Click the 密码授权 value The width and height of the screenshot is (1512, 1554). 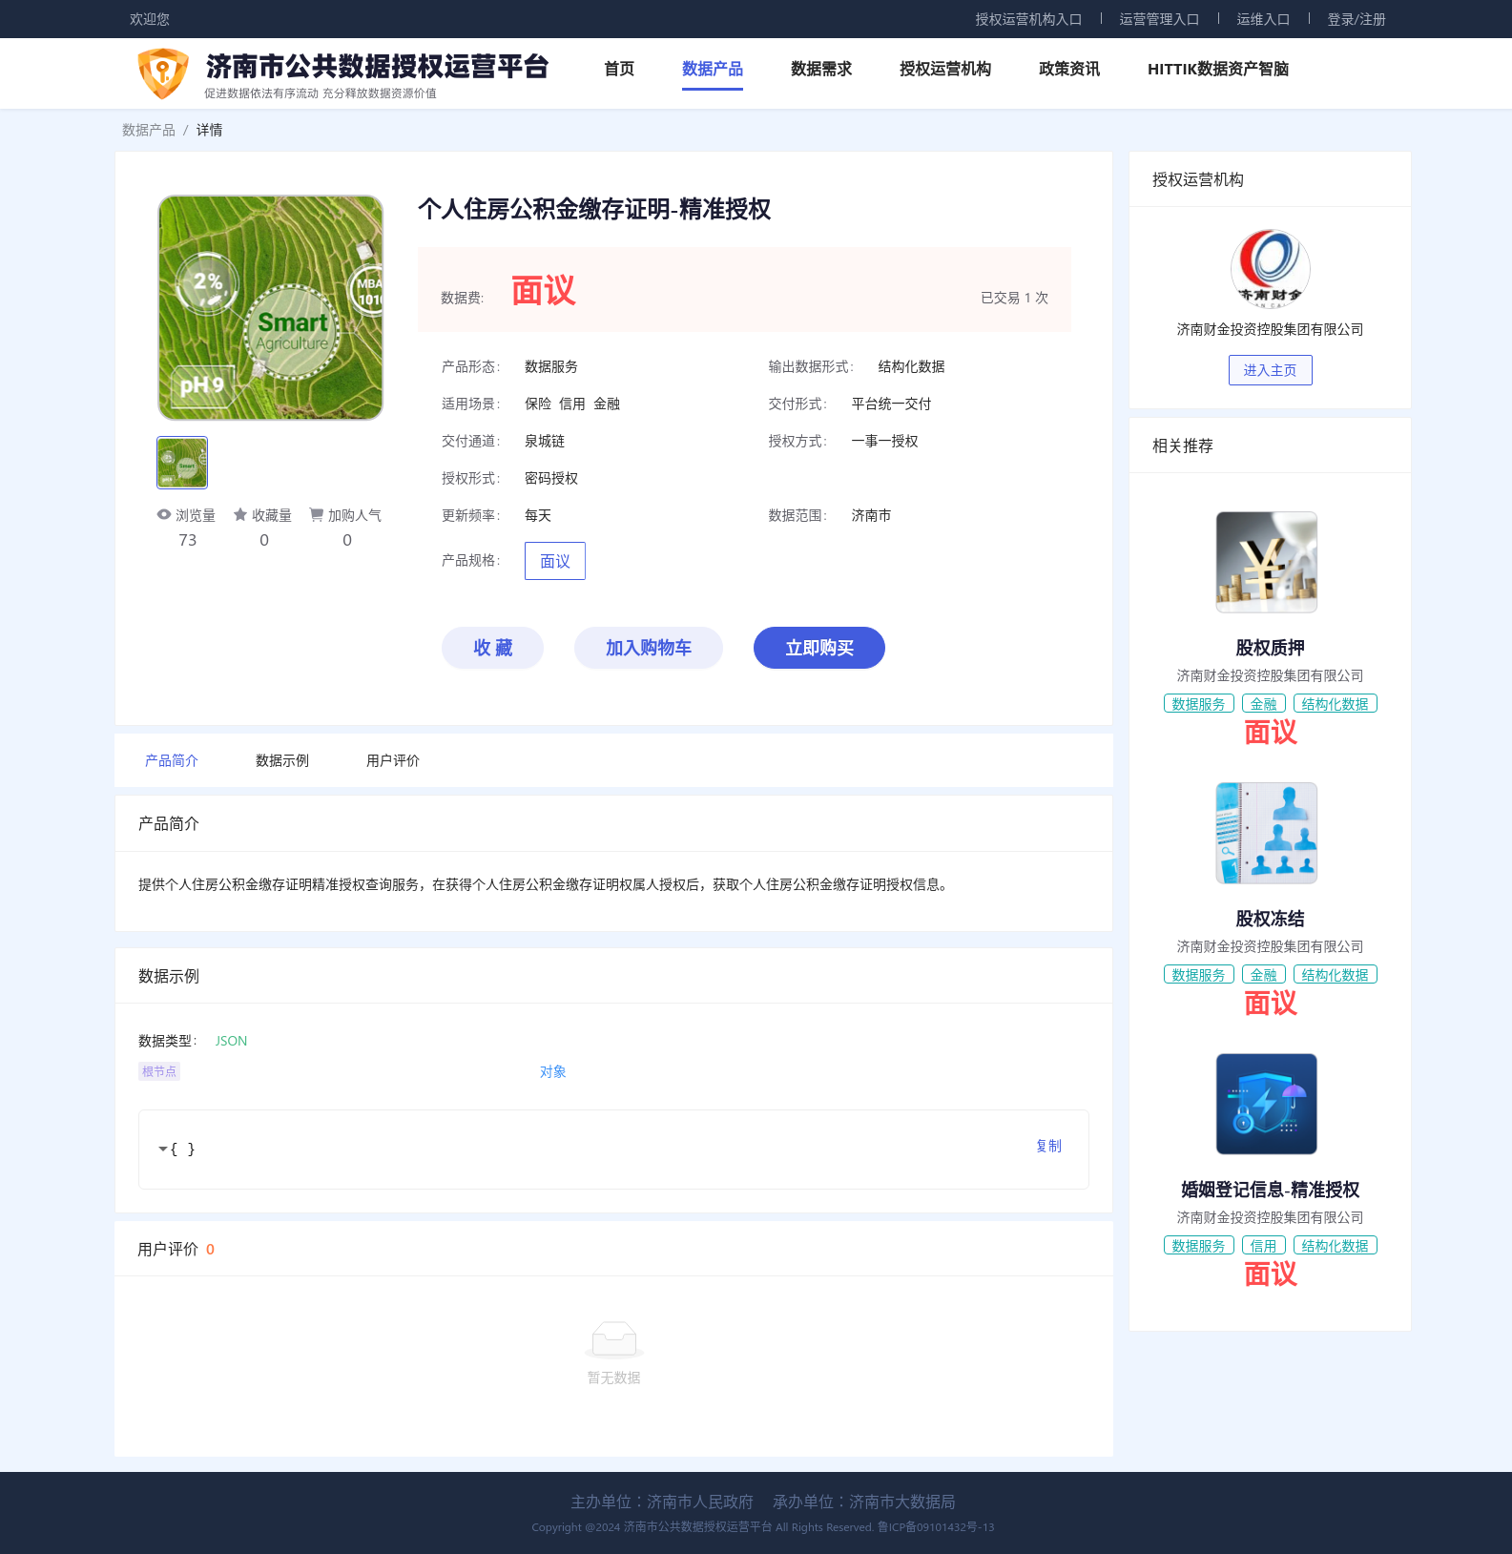551,478
